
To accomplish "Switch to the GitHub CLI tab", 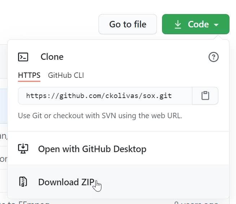I will tap(66, 75).
